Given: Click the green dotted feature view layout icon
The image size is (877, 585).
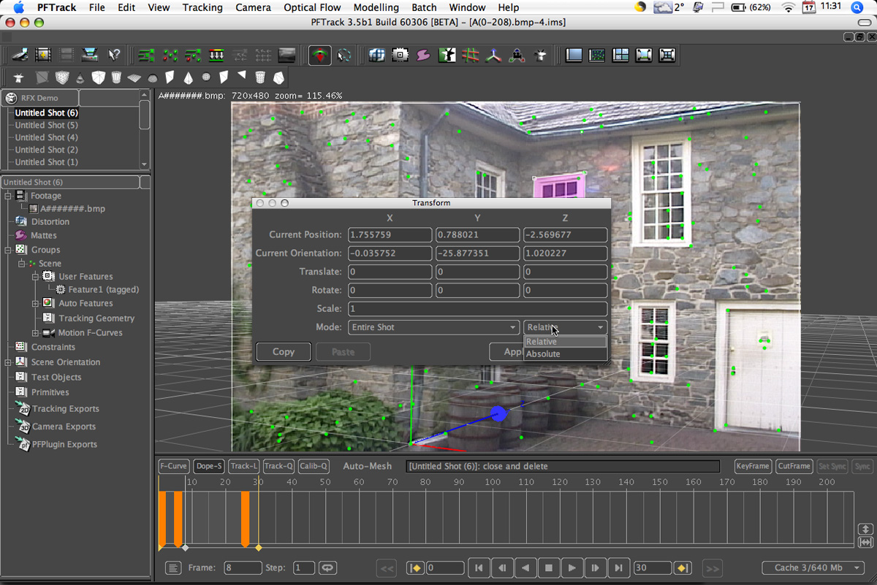Looking at the screenshot, I should coord(597,55).
